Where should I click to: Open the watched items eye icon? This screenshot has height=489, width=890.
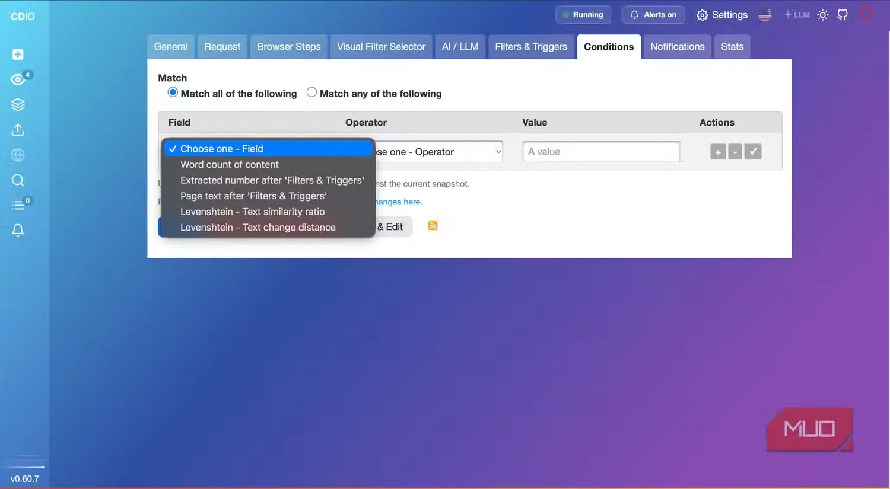point(18,79)
